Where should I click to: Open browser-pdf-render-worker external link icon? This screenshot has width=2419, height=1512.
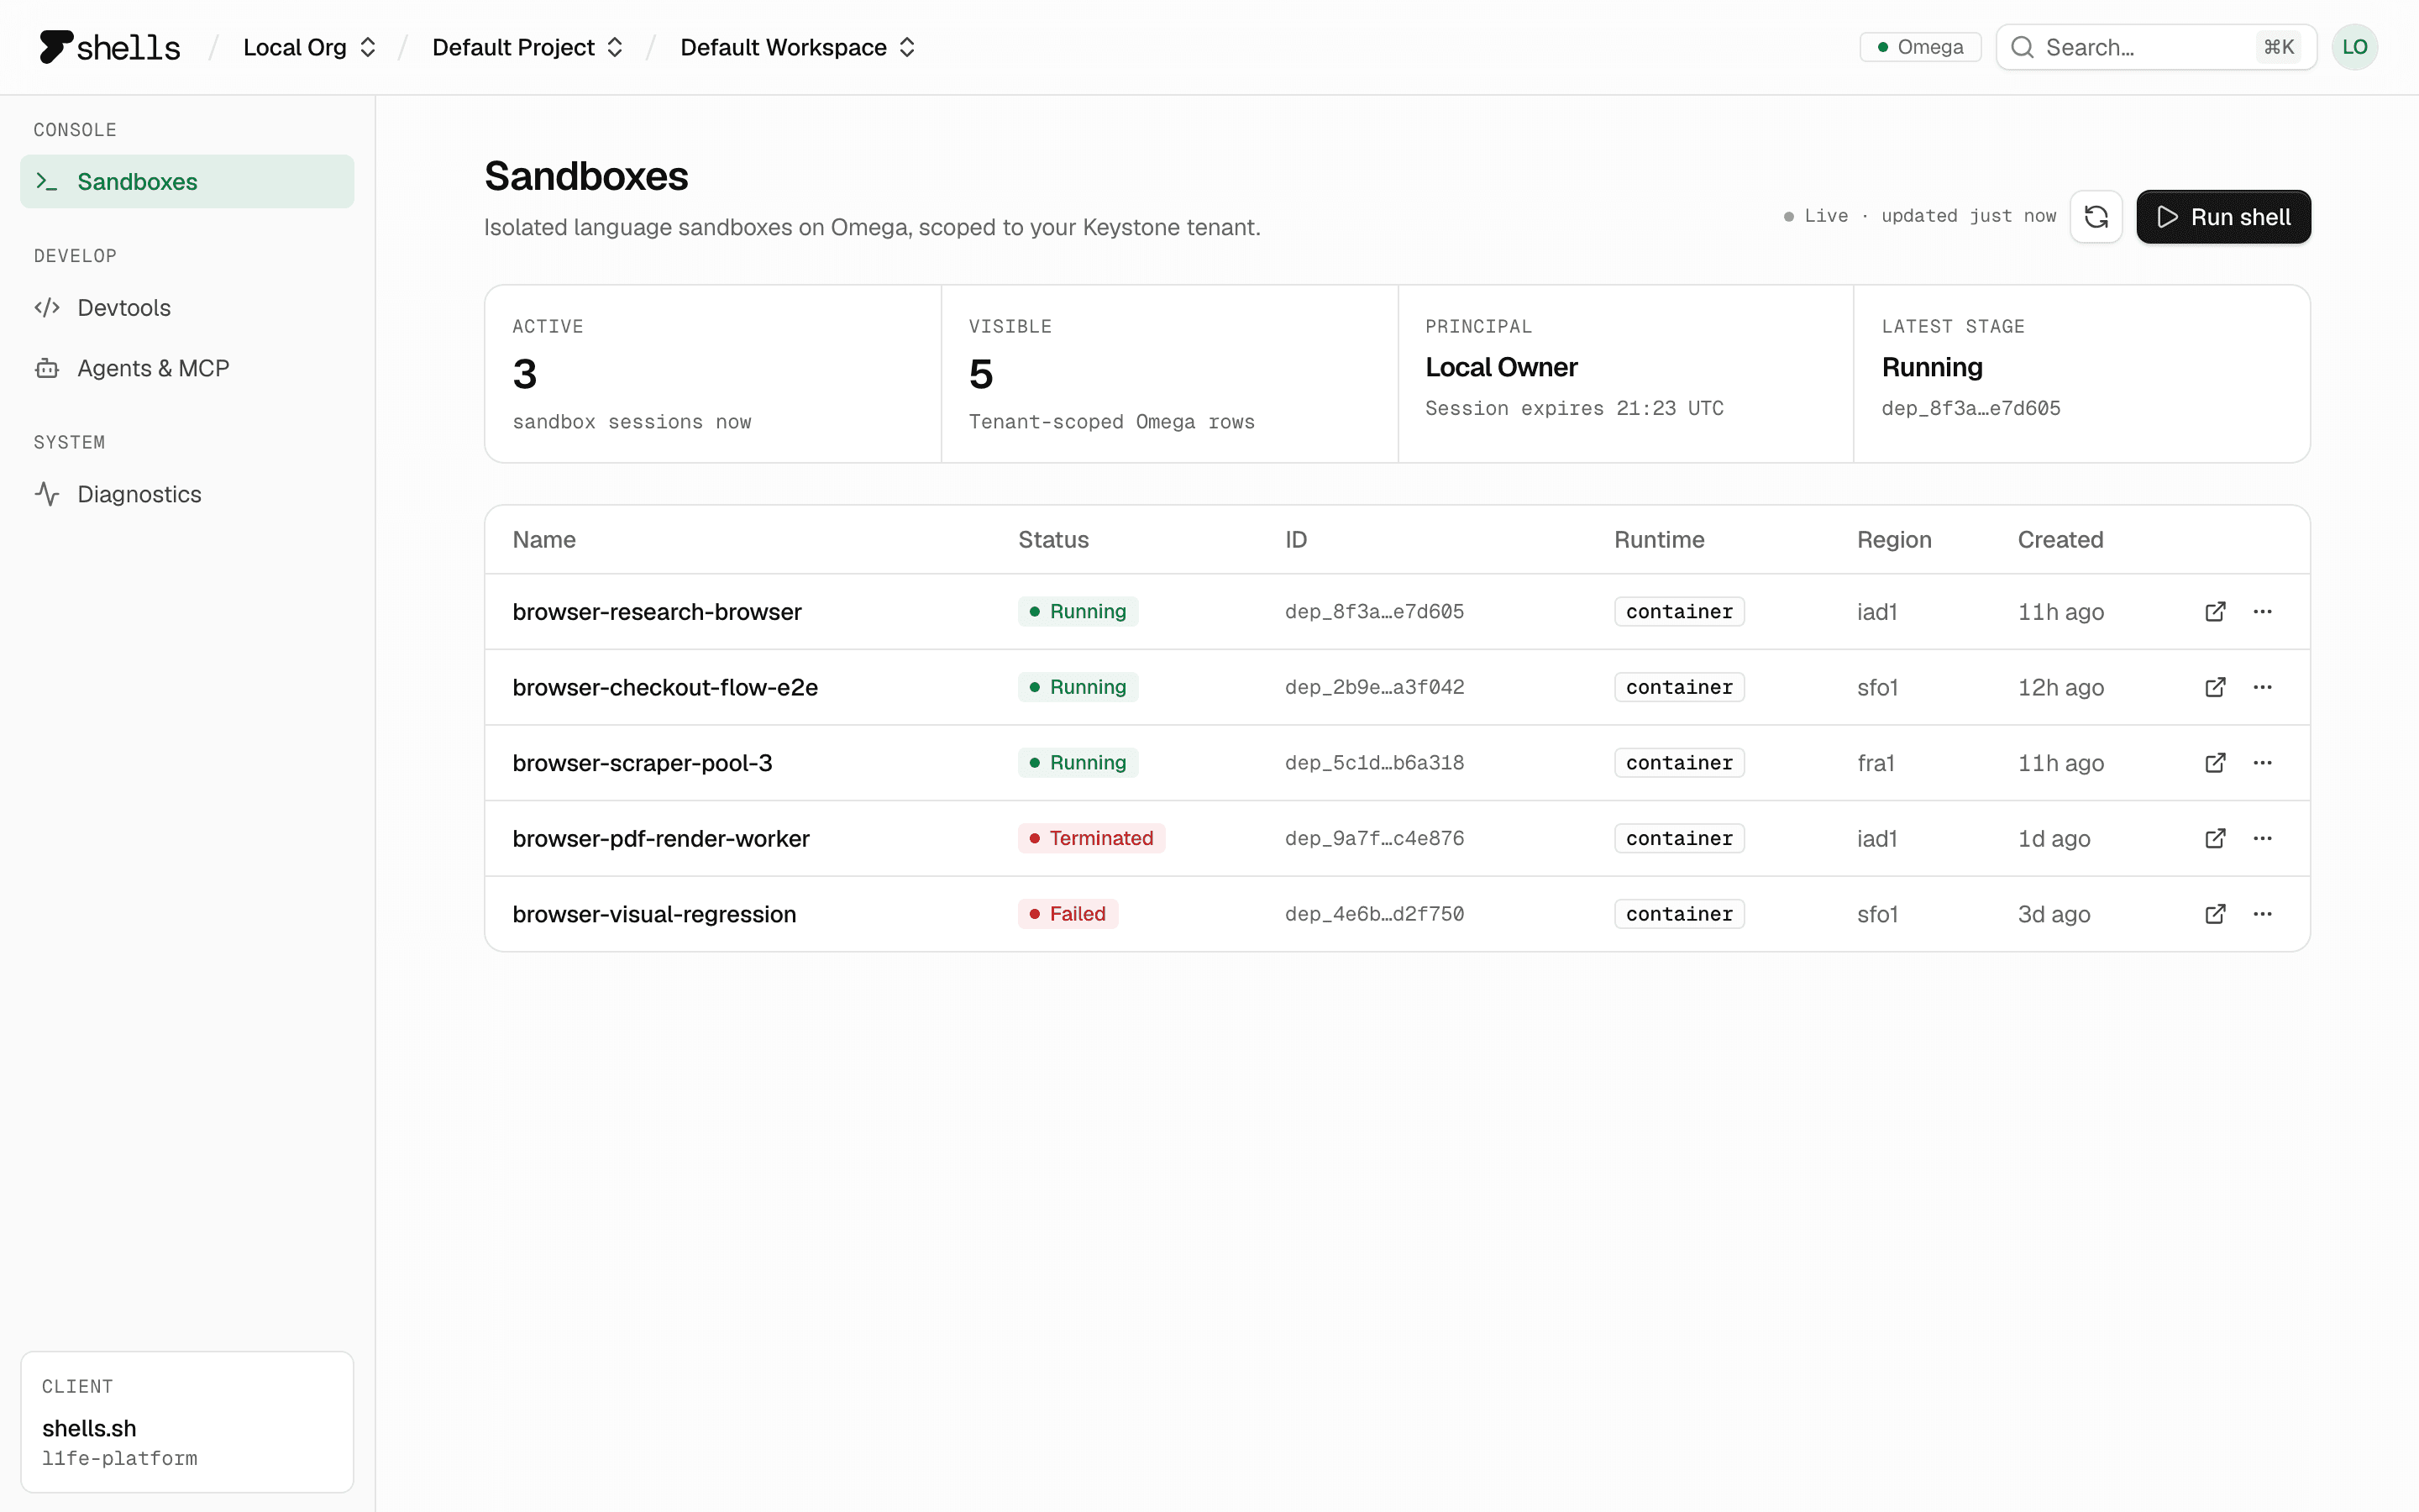coord(2215,838)
